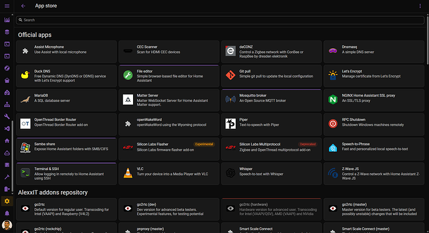The height and width of the screenshot is (233, 429).
Task: Open the go2rtc (dev) app card
Action: [169, 209]
